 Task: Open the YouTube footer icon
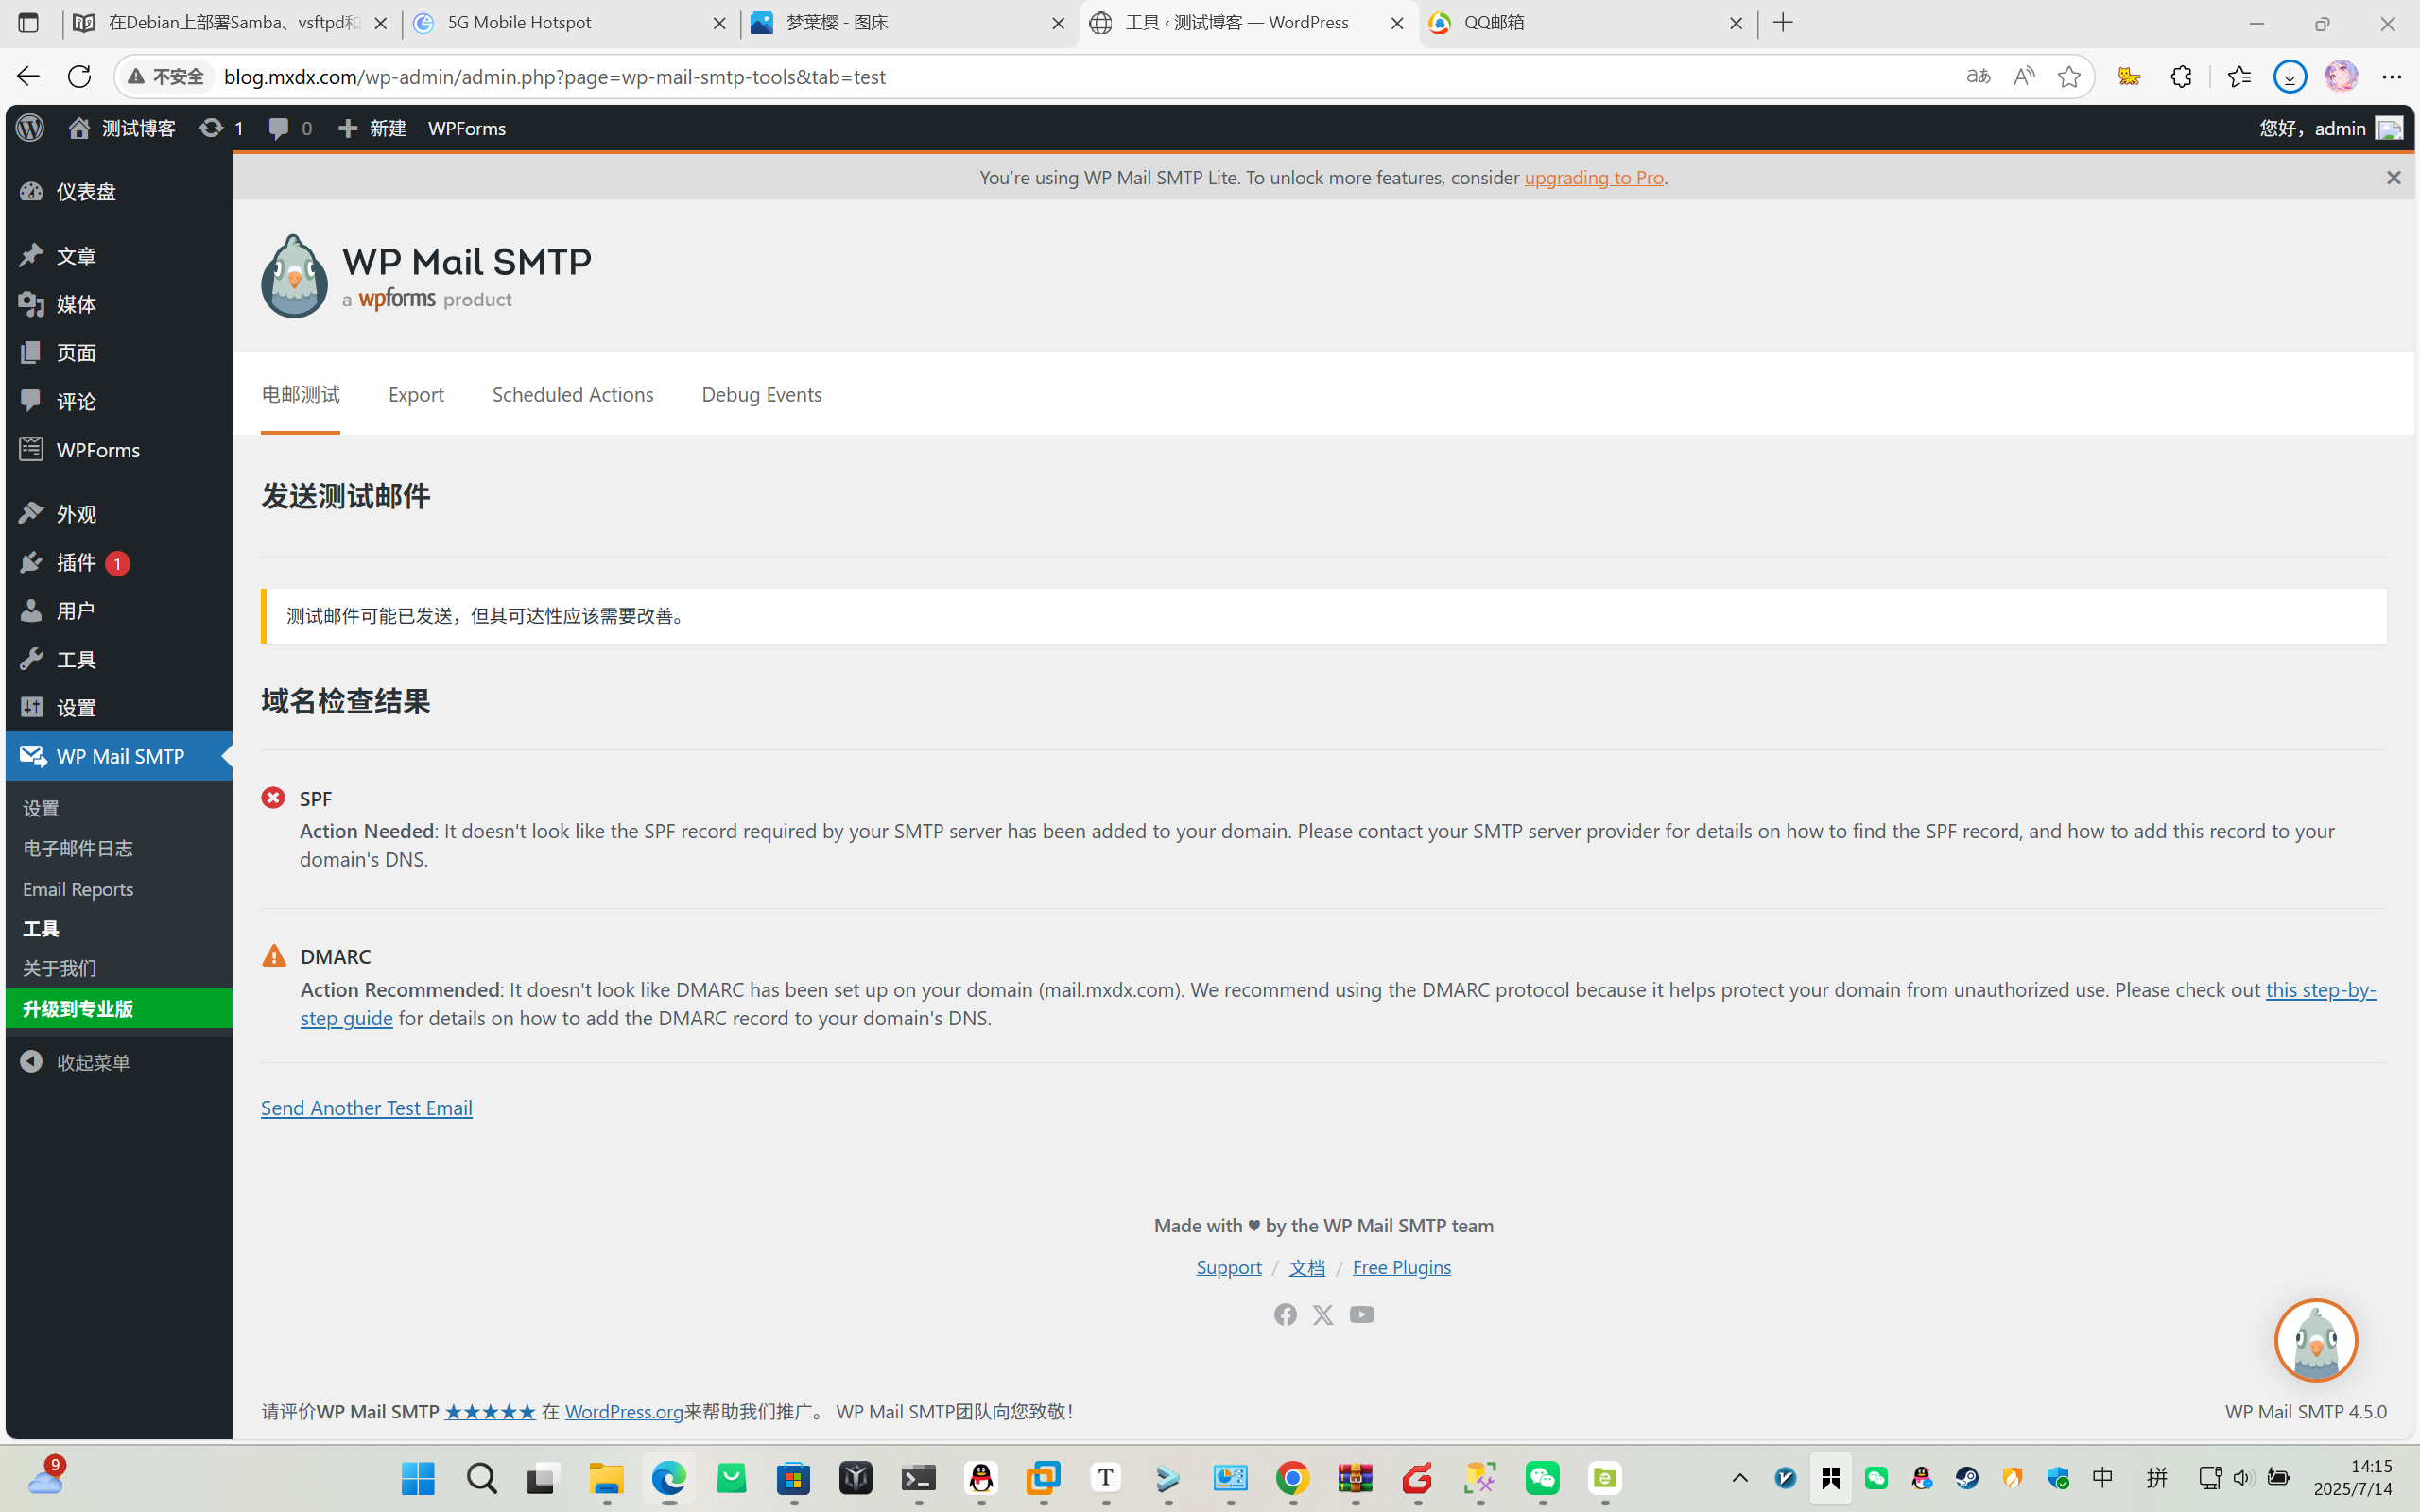(1361, 1314)
